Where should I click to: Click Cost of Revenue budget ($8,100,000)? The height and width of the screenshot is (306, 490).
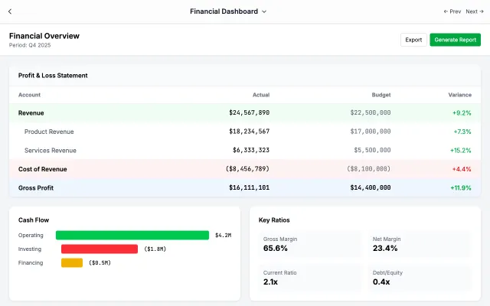368,169
